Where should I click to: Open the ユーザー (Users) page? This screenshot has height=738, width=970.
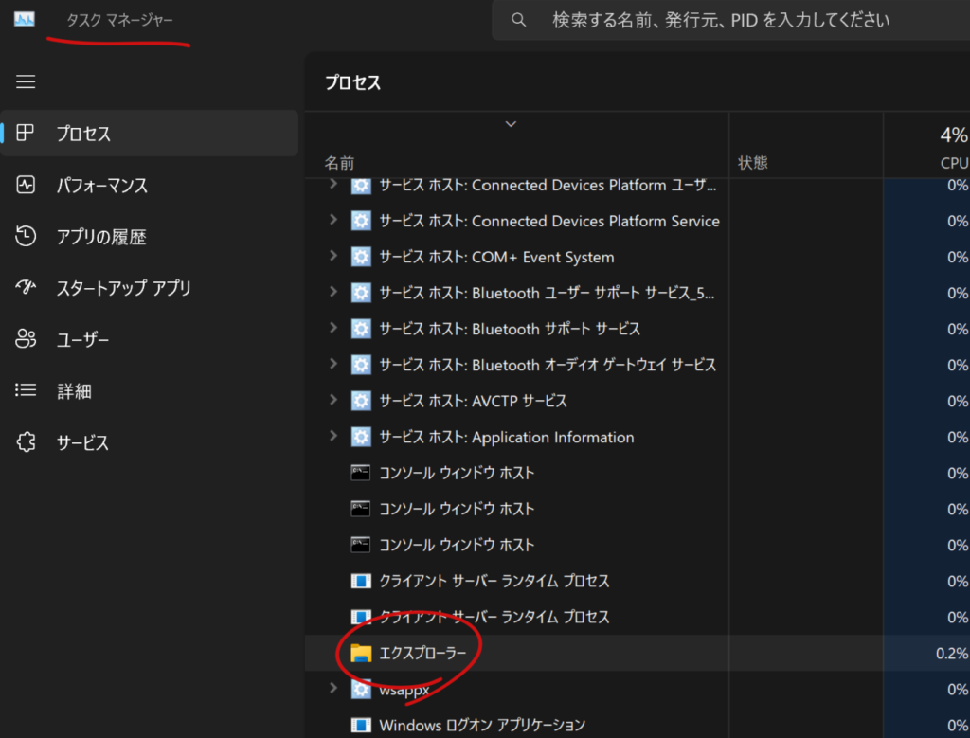pyautogui.click(x=82, y=339)
